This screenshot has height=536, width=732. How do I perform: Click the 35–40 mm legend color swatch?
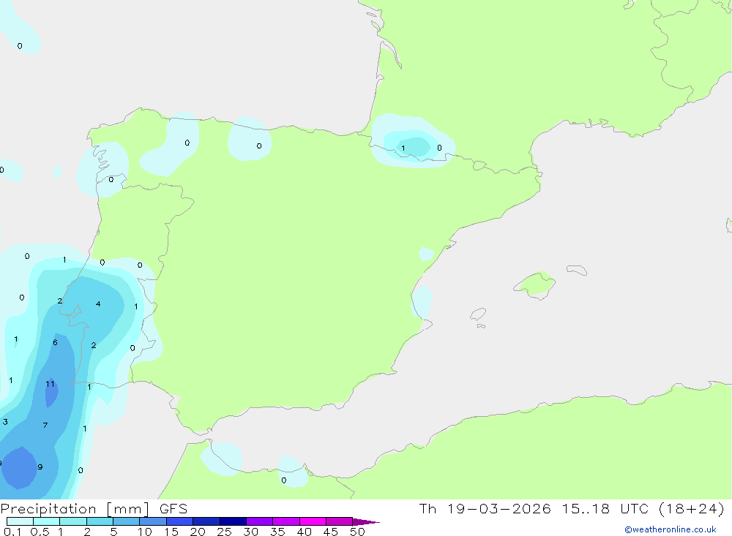pyautogui.click(x=286, y=521)
